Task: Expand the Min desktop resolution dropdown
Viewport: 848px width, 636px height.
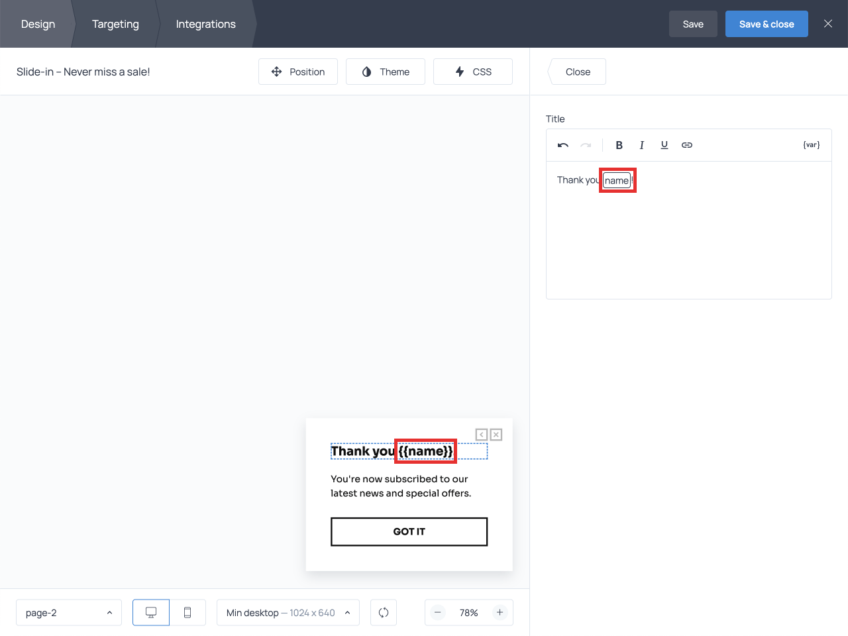Action: (288, 613)
